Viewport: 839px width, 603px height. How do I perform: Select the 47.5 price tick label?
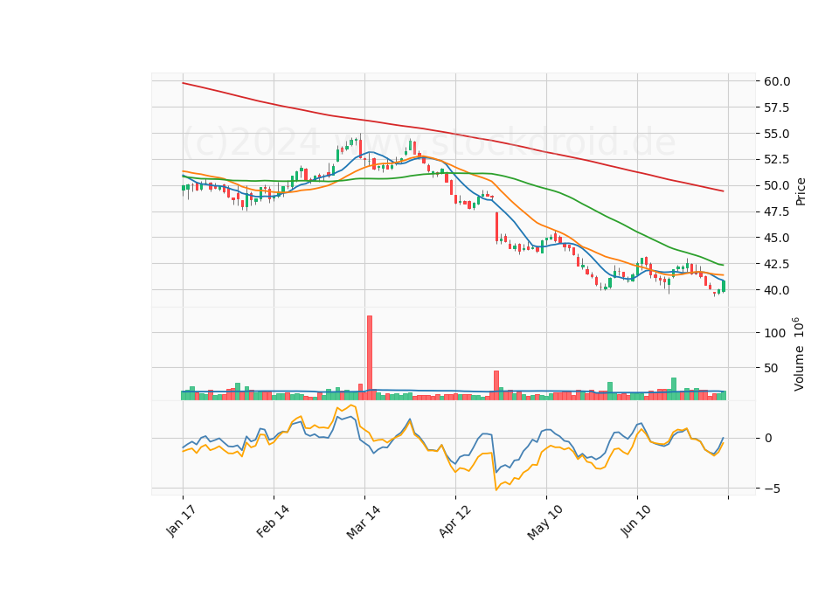[777, 211]
